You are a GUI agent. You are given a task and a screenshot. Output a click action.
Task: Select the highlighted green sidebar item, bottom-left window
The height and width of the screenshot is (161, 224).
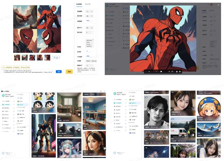click(x=7, y=104)
